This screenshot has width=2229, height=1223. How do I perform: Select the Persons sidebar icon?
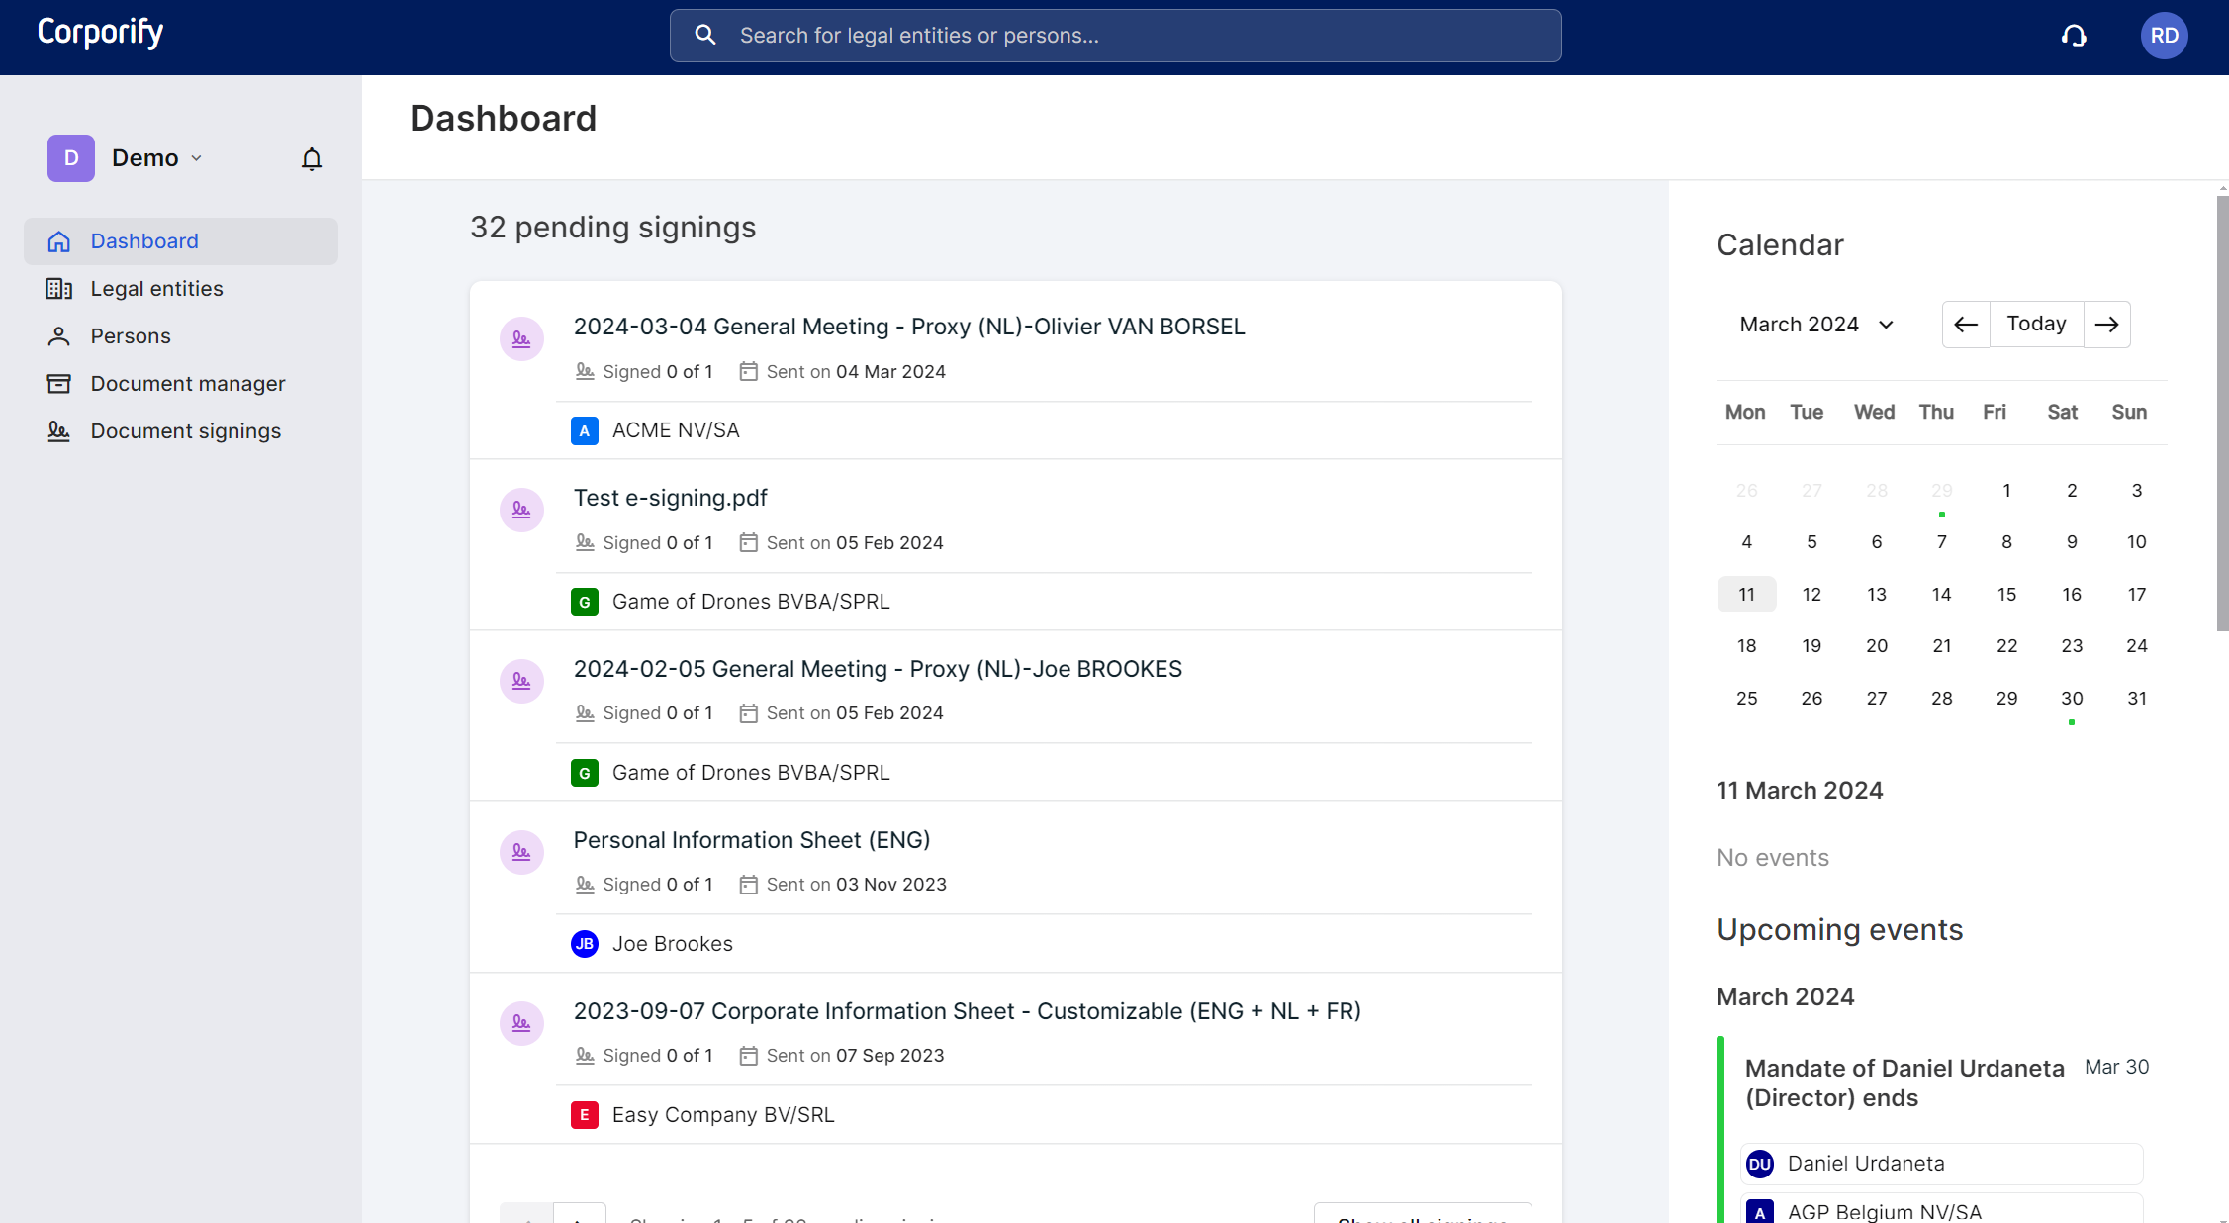(x=59, y=335)
